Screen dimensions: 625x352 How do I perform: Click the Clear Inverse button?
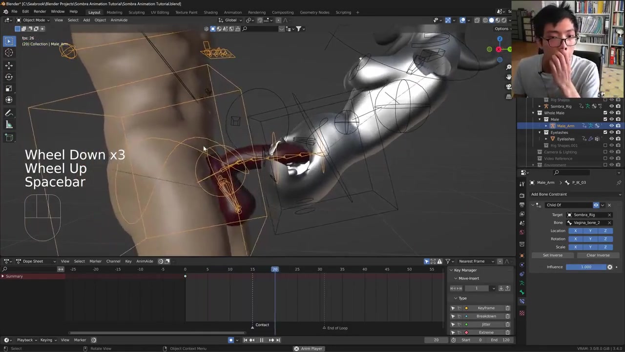(x=598, y=255)
